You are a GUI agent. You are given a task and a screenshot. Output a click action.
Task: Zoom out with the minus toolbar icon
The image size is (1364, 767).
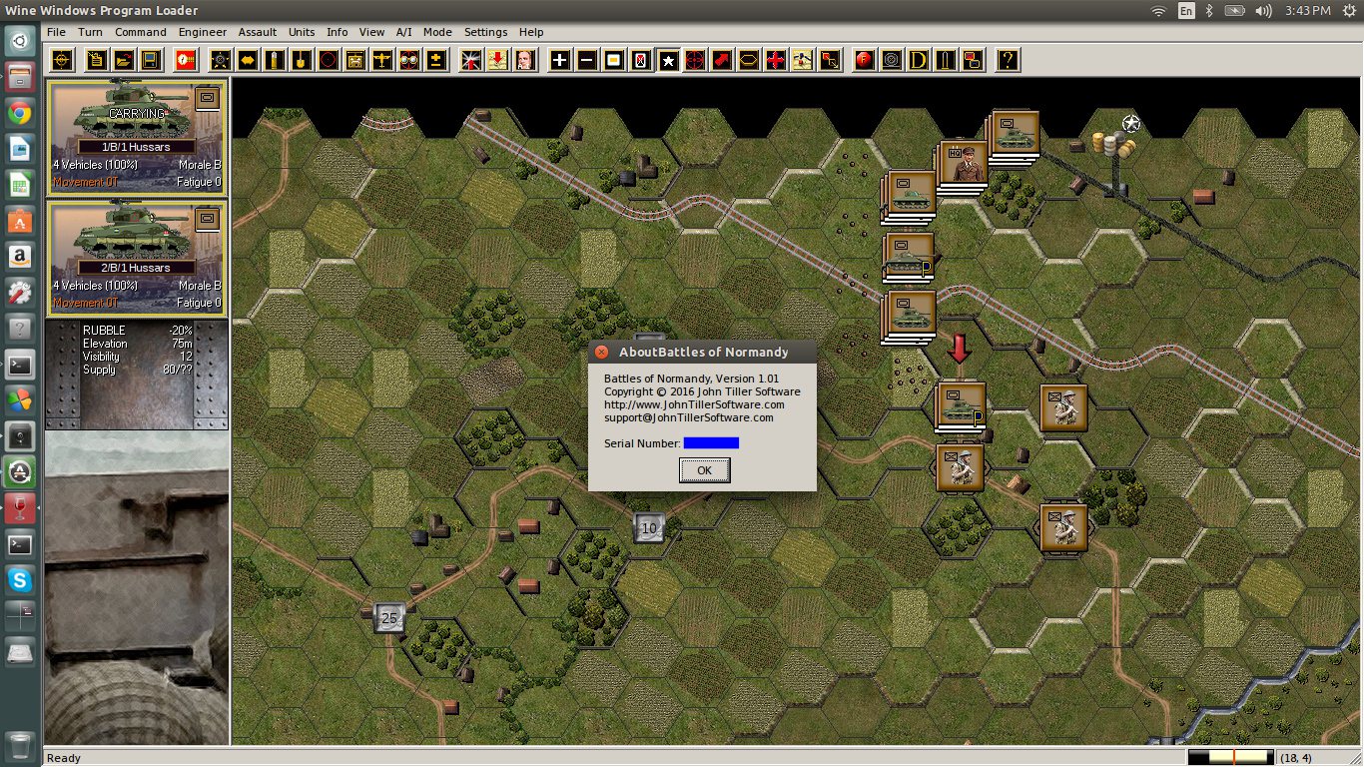click(x=587, y=60)
